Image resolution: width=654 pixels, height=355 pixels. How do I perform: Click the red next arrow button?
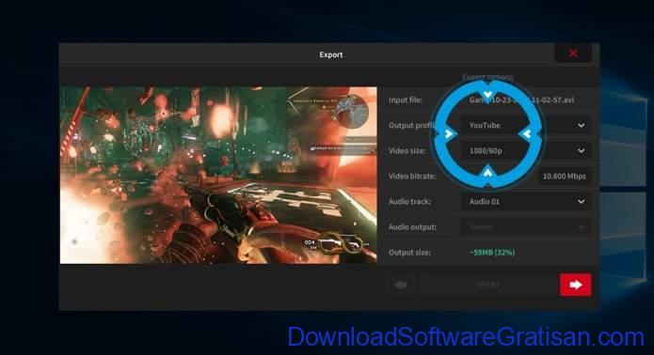[575, 285]
